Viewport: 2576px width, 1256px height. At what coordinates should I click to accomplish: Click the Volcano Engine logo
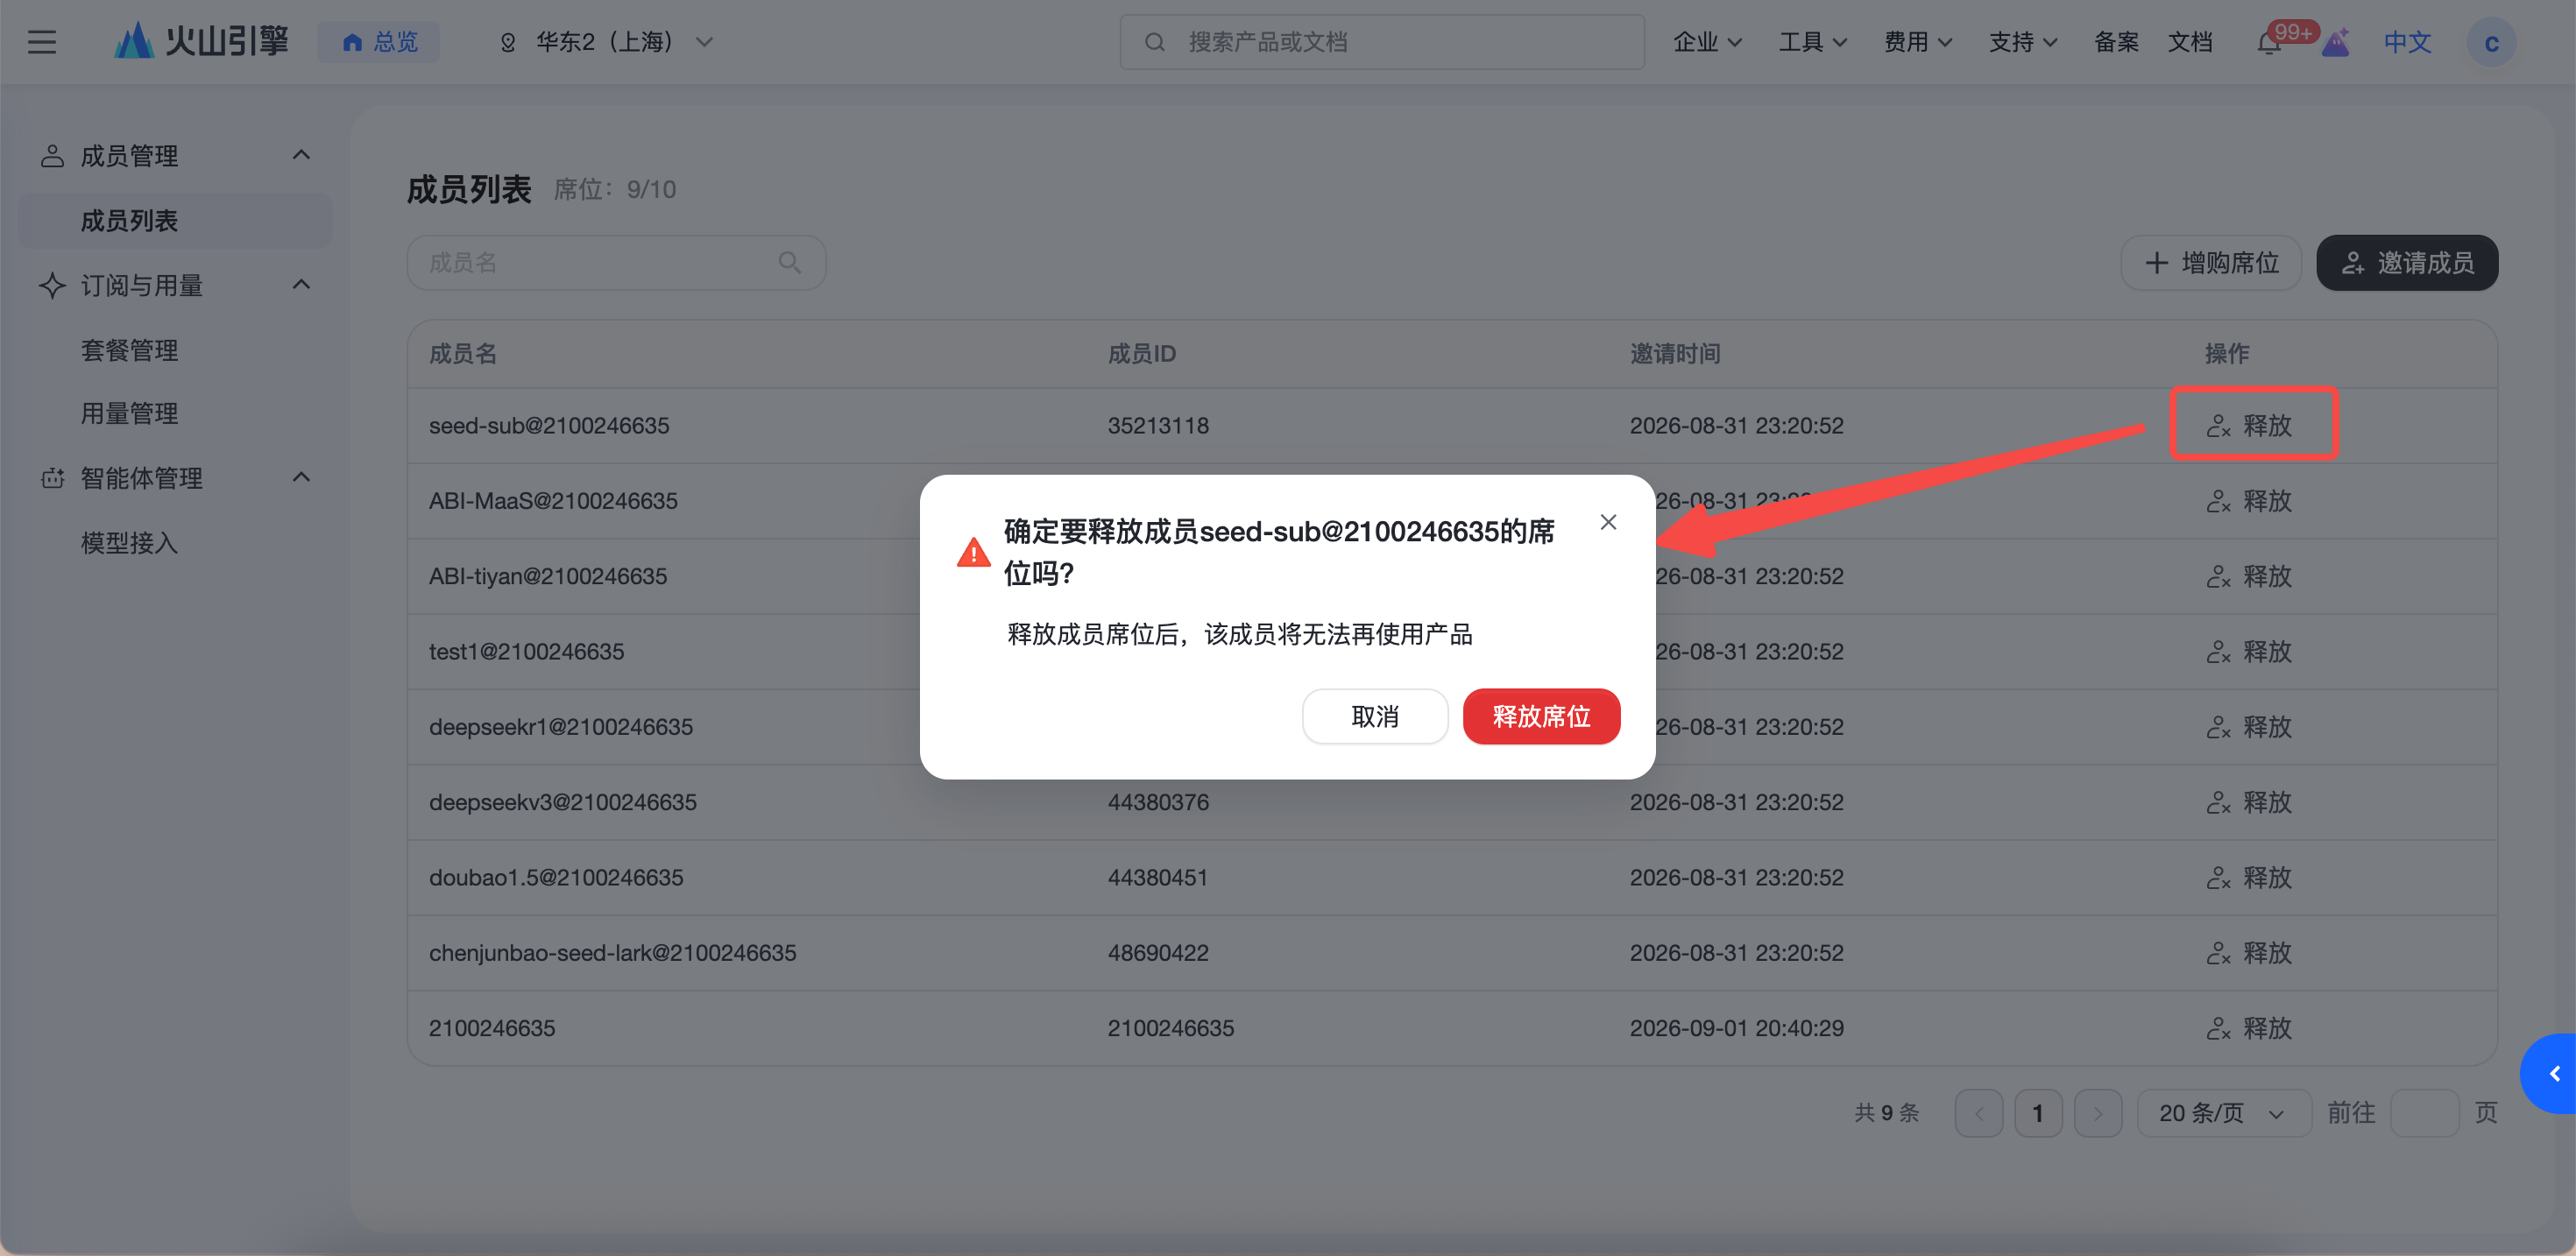pos(202,41)
